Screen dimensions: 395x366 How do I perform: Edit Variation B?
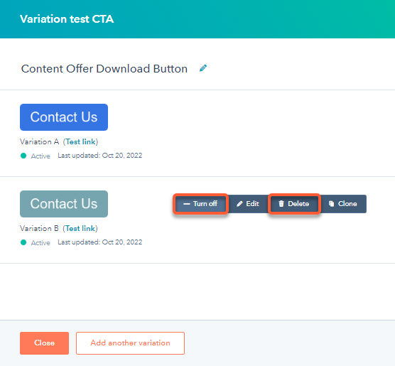click(x=248, y=204)
